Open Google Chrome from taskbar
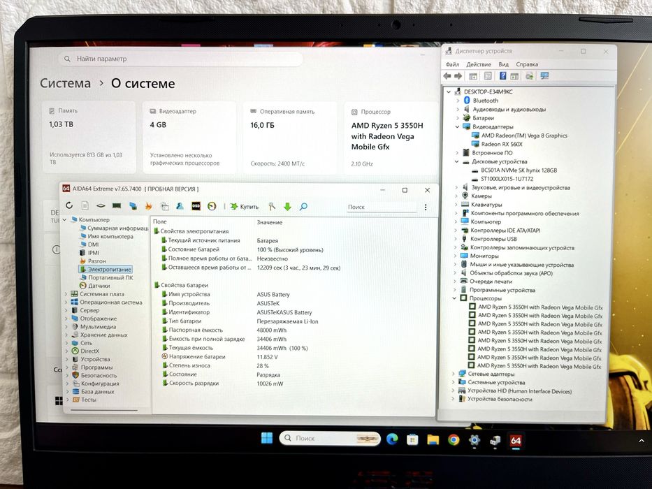The height and width of the screenshot is (489, 652). tap(454, 440)
